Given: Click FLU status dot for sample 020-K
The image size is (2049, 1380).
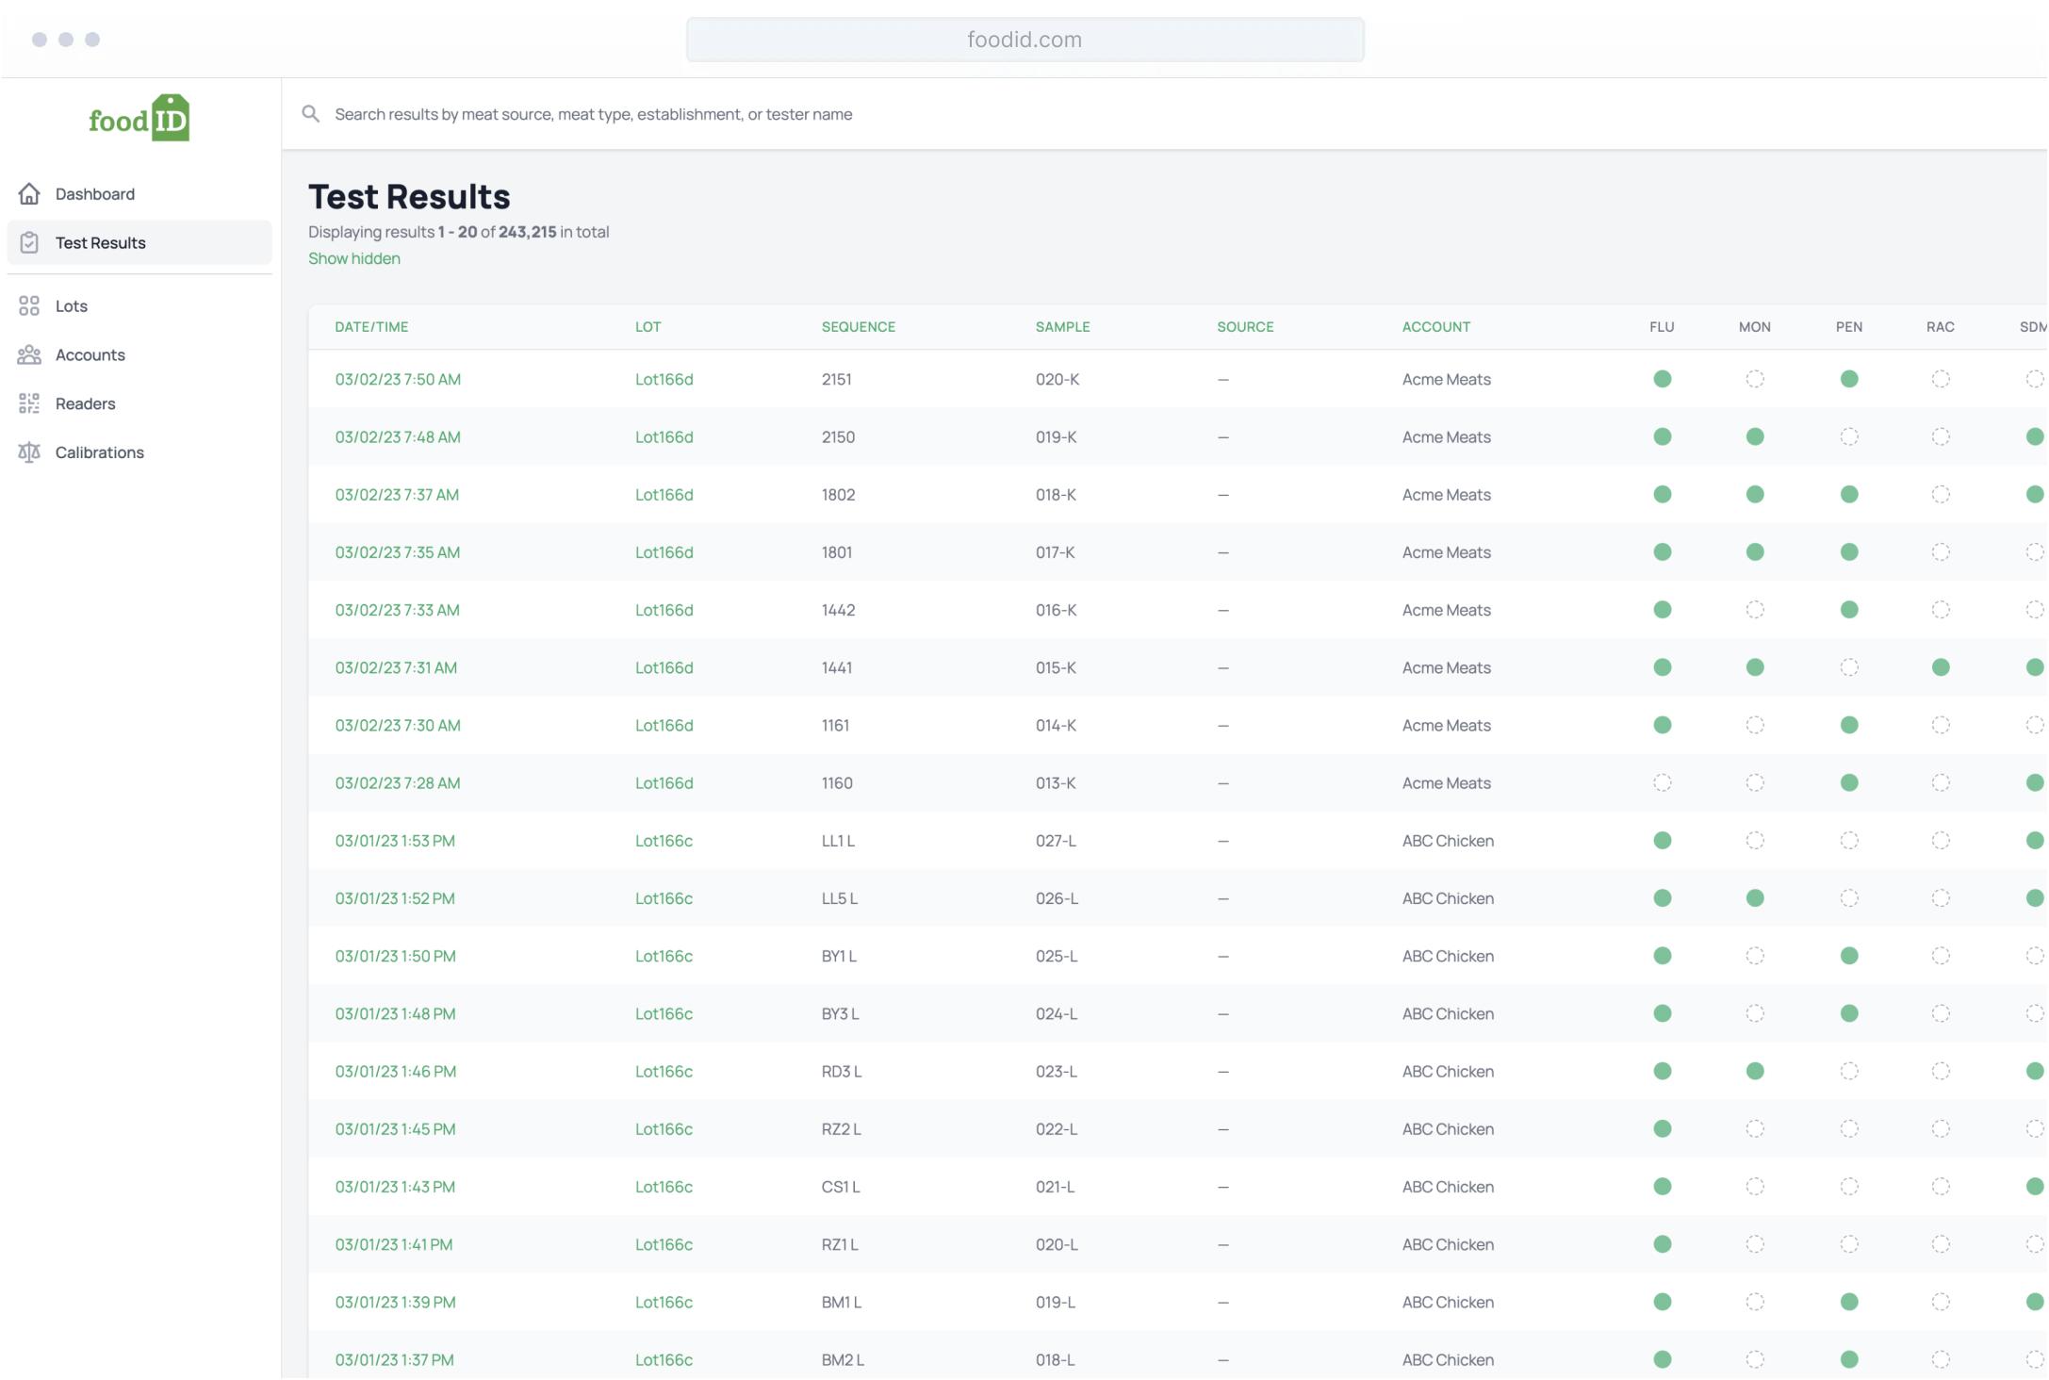Looking at the screenshot, I should coord(1663,380).
